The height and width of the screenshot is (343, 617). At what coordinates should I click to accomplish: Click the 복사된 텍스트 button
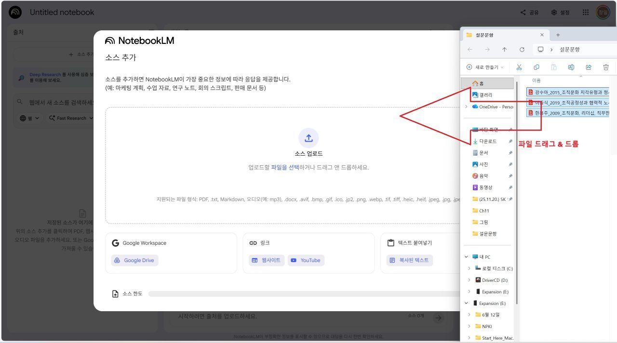point(410,260)
